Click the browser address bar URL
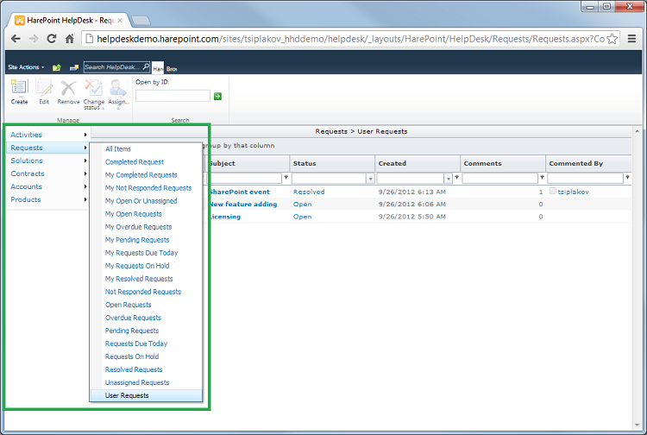 [351, 39]
